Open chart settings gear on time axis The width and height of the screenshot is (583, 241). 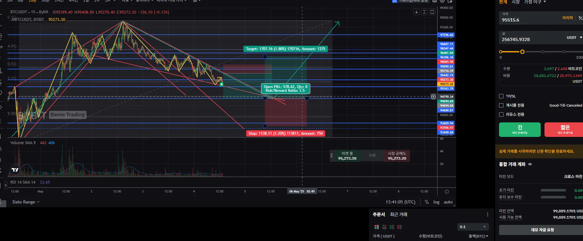click(x=447, y=191)
